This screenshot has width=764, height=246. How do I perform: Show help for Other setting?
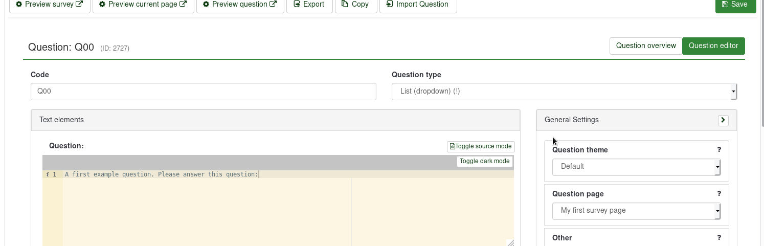click(719, 238)
